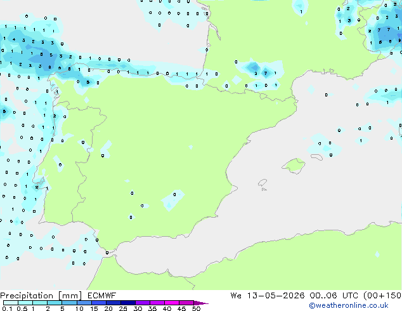
Task: Pick the 10–15 mm blue legend swatch
Action: (x=84, y=303)
